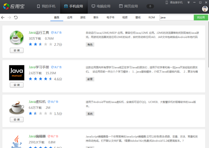Select the 视频 category

[x=125, y=17]
